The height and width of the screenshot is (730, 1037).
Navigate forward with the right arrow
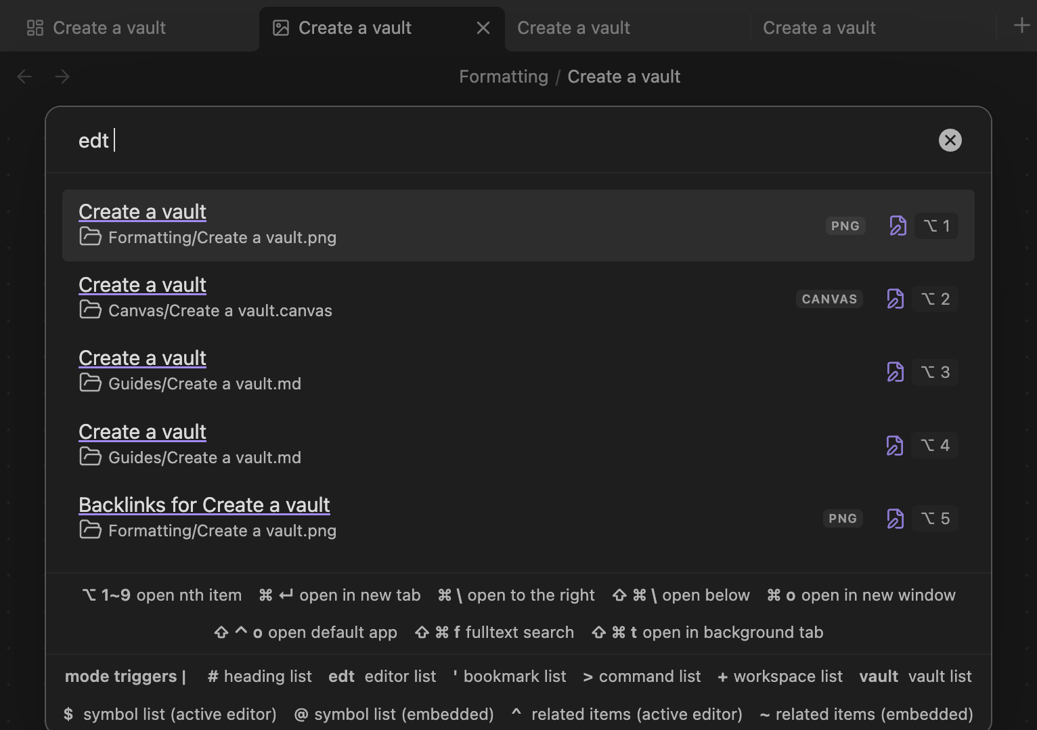(x=62, y=77)
